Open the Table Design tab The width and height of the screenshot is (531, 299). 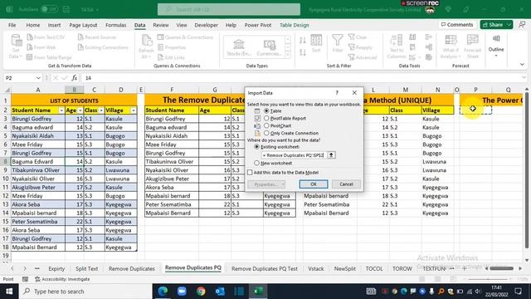295,25
